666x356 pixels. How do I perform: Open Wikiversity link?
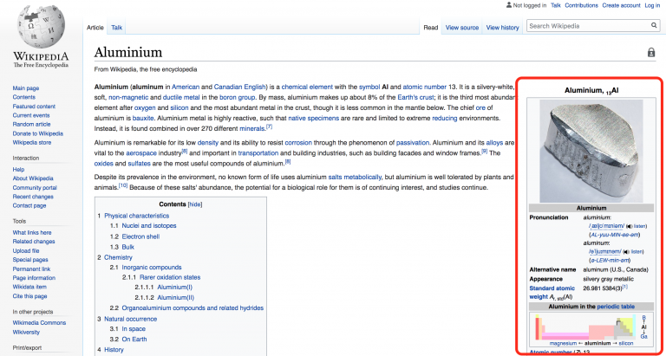pyautogui.click(x=26, y=333)
